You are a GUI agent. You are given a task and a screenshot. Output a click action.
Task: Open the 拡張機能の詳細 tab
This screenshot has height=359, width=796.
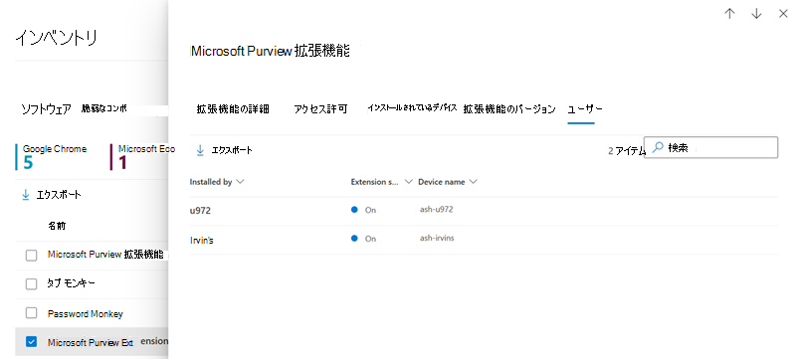(x=233, y=109)
